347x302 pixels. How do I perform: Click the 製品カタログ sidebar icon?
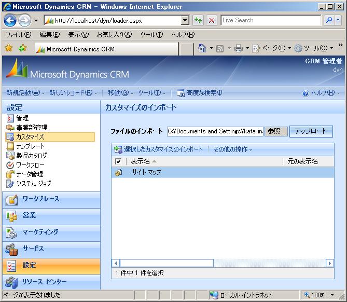click(10, 156)
